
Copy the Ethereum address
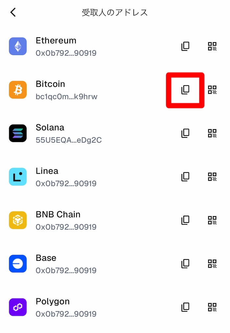pos(186,46)
